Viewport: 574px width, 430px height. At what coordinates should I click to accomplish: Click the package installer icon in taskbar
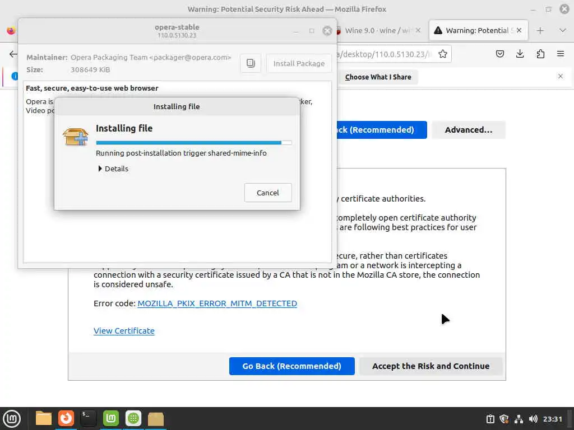point(156,419)
